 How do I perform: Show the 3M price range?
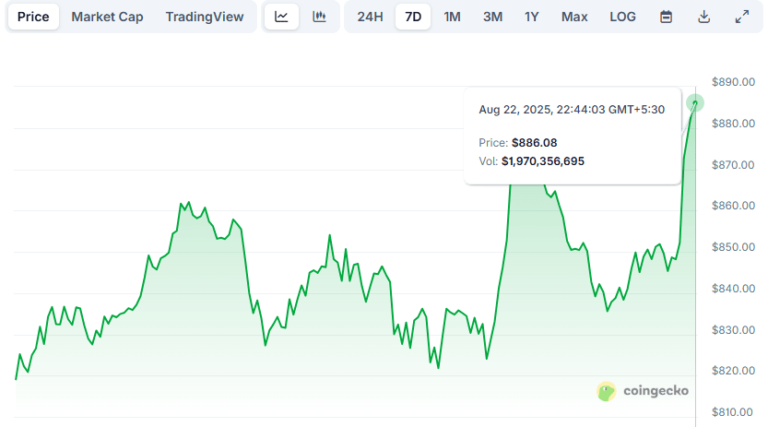coord(492,17)
